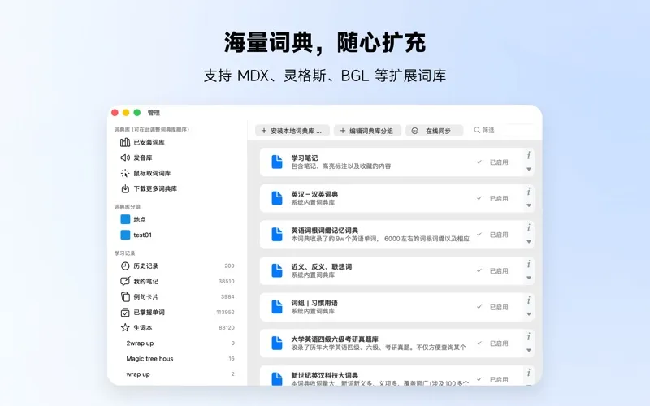This screenshot has width=650, height=406.
Task: Open 已安装词库 installed dictionaries icon
Action: [125, 143]
